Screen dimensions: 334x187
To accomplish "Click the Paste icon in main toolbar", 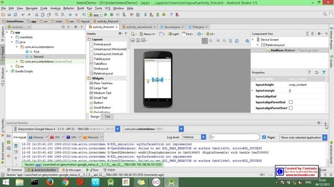I will pos(49,15).
